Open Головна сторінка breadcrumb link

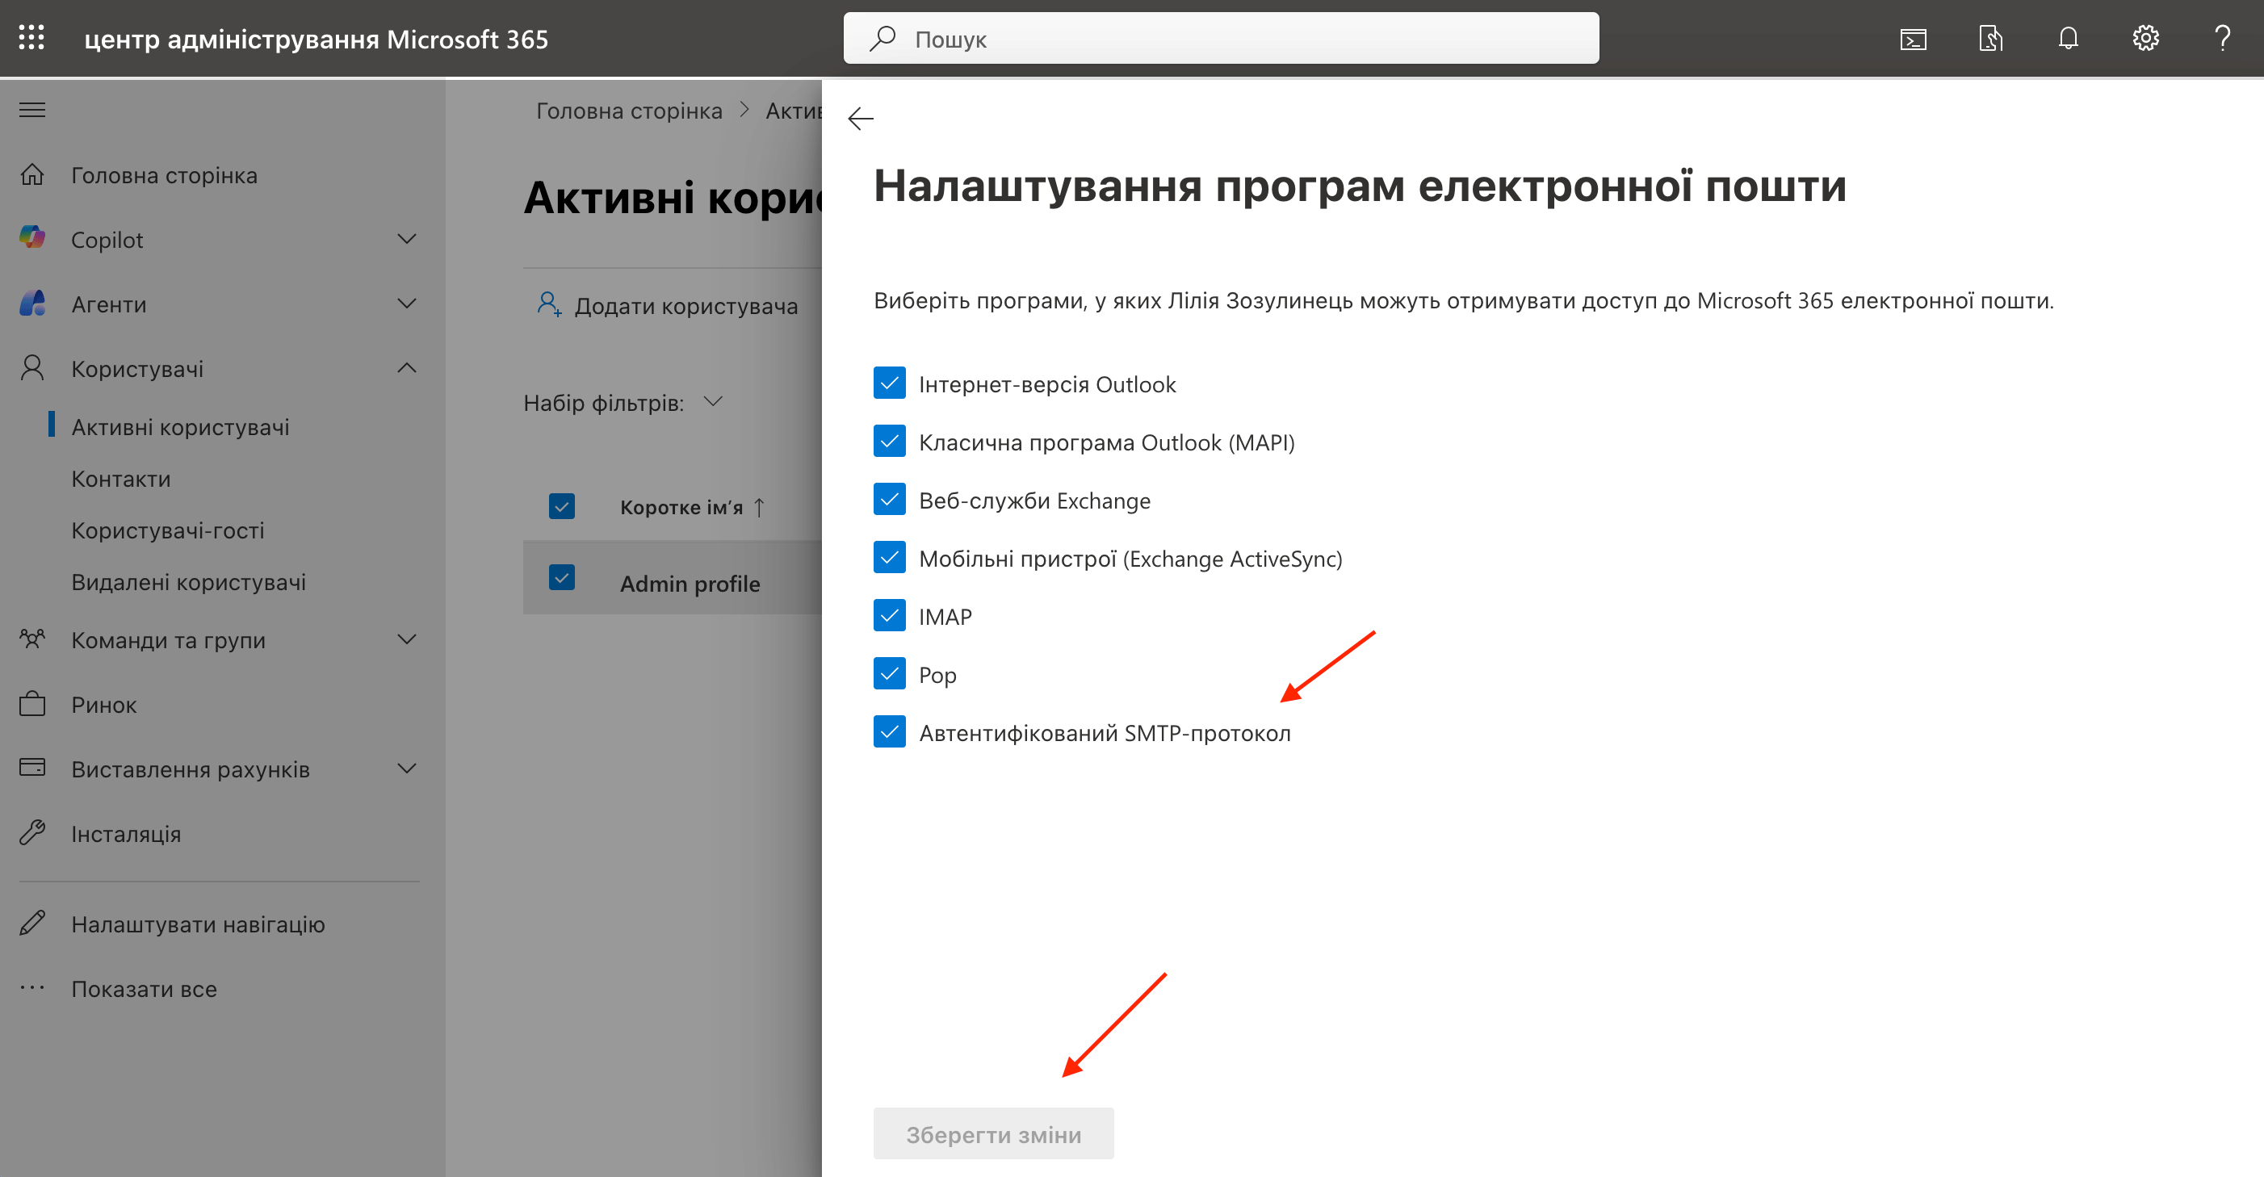[x=629, y=110]
